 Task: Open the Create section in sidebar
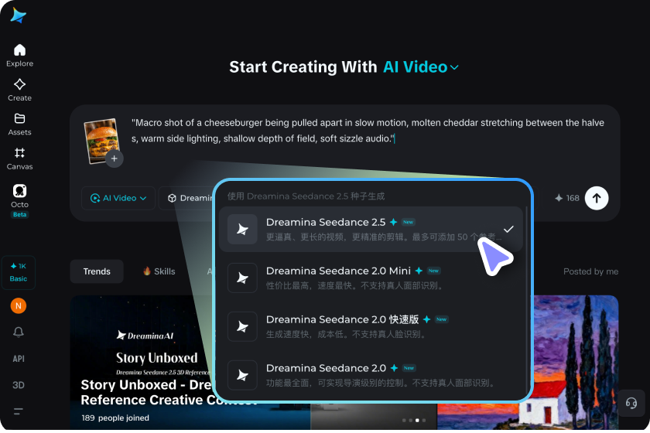[19, 90]
